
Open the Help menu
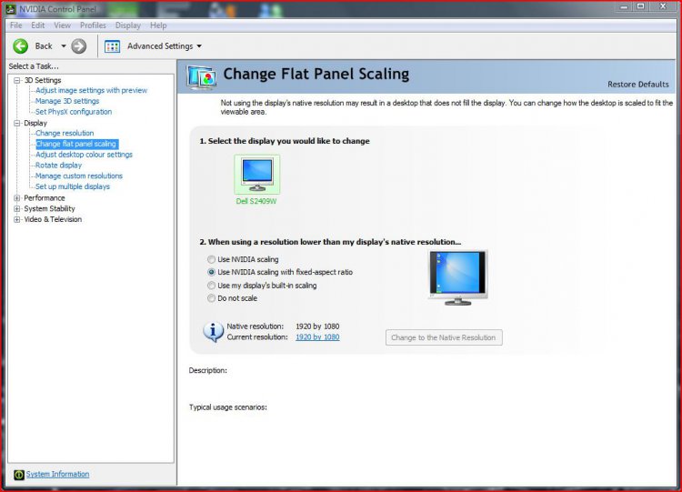coord(158,25)
